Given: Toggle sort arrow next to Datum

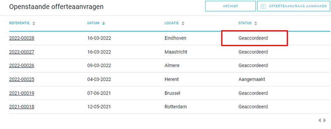Looking at the screenshot, I should click(103, 23).
